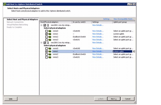Collapse the icec200-1 host tree node
Viewport: 161px width, 105px height.
point(41,25)
